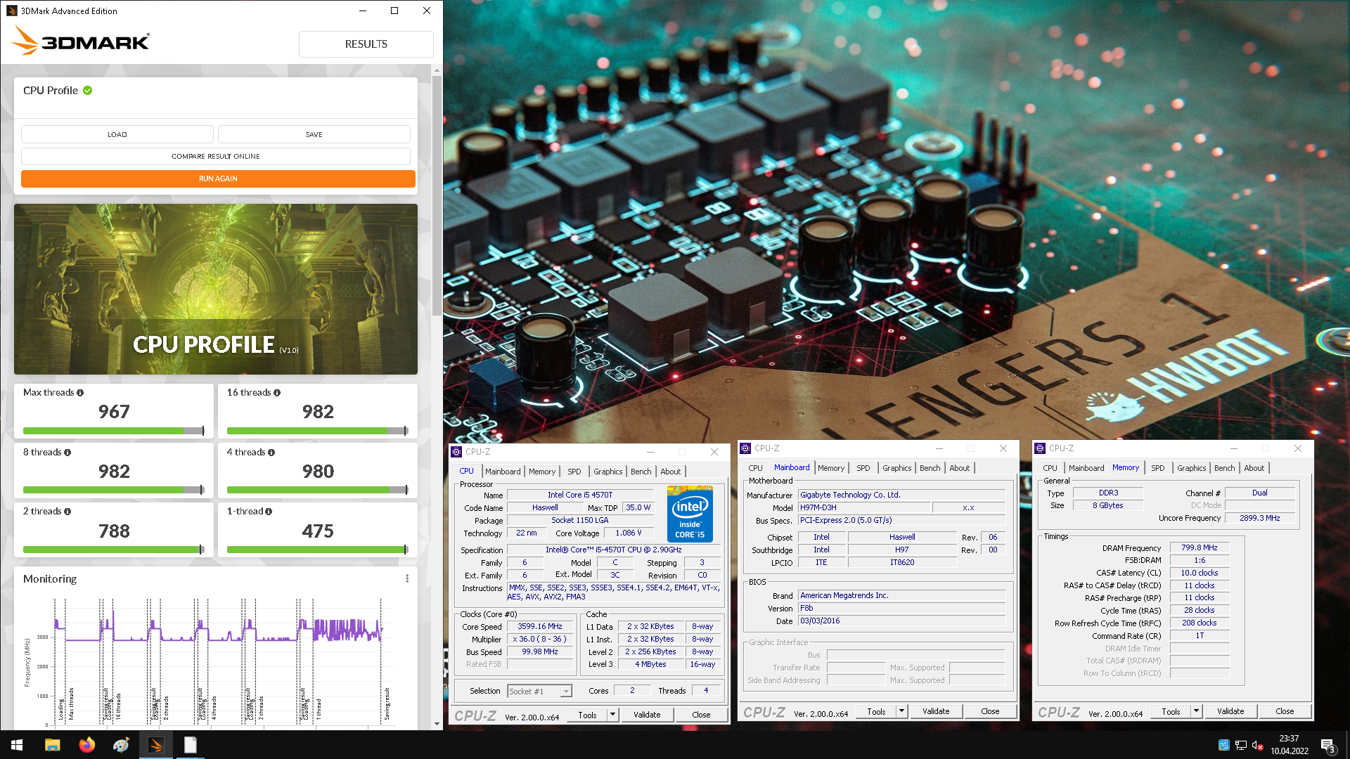Open info icon next to 8 threads

67,453
